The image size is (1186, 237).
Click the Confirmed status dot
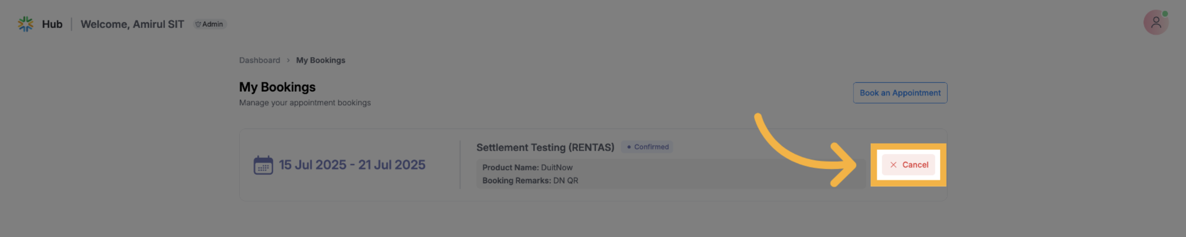[629, 147]
